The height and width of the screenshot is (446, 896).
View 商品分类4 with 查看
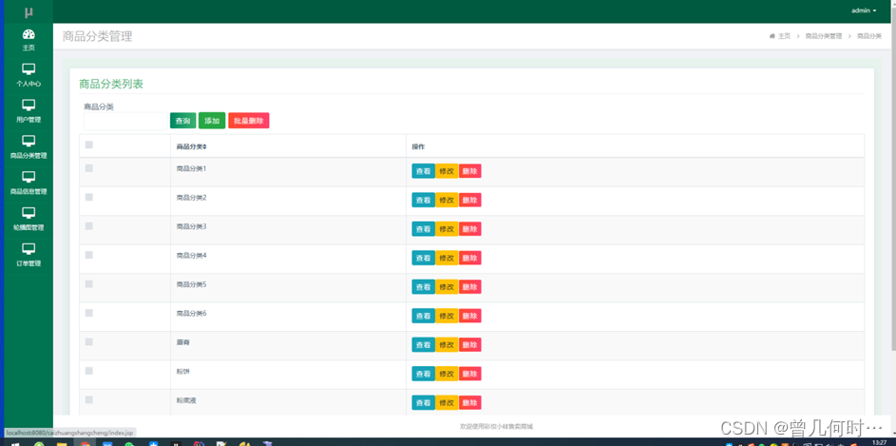(x=423, y=258)
